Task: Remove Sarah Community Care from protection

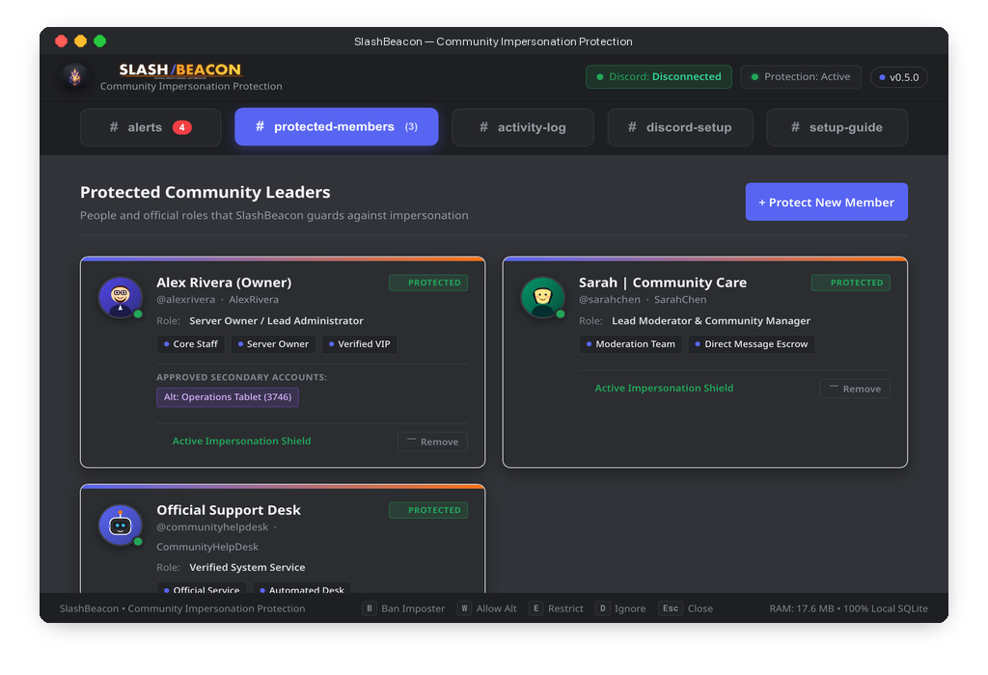Action: tap(855, 389)
